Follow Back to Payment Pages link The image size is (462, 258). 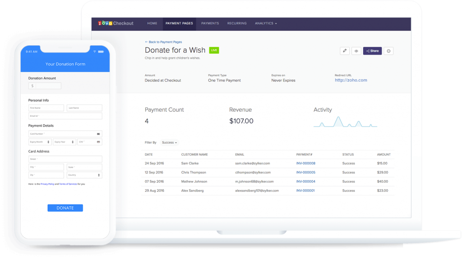[x=163, y=42]
